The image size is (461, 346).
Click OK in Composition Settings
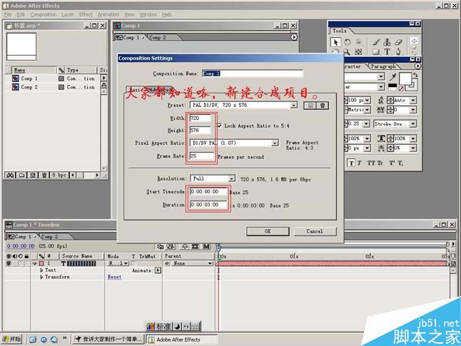(268, 231)
